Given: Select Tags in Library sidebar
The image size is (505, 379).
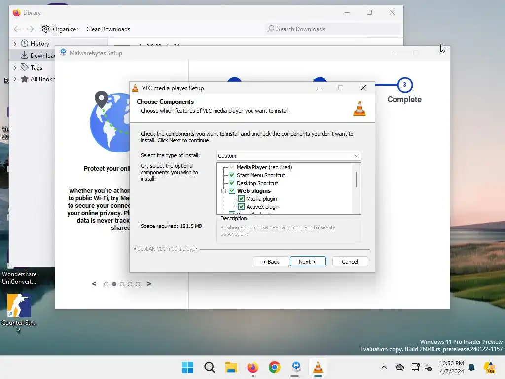Looking at the screenshot, I should pos(36,67).
